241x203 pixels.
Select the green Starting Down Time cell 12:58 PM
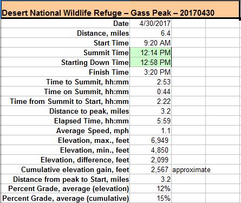pyautogui.click(x=151, y=62)
